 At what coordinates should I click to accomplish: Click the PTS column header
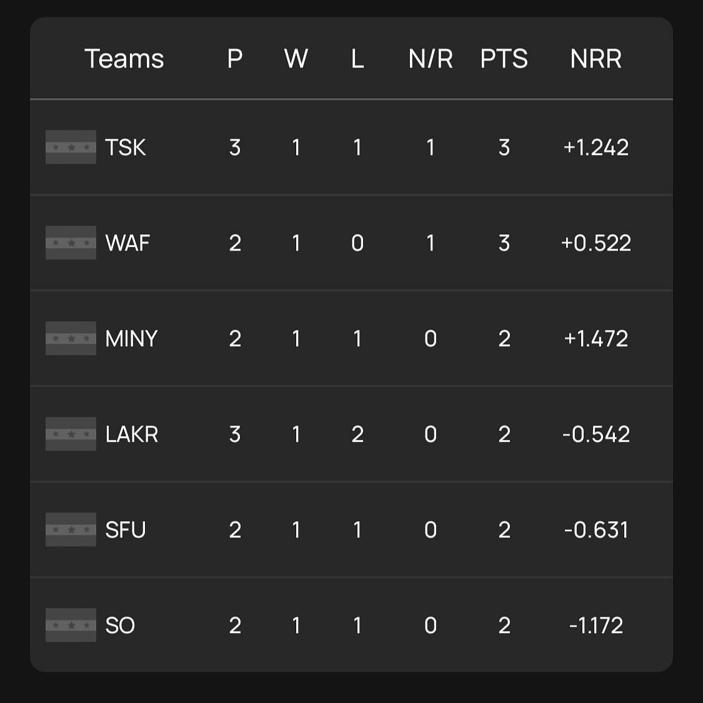click(x=504, y=59)
